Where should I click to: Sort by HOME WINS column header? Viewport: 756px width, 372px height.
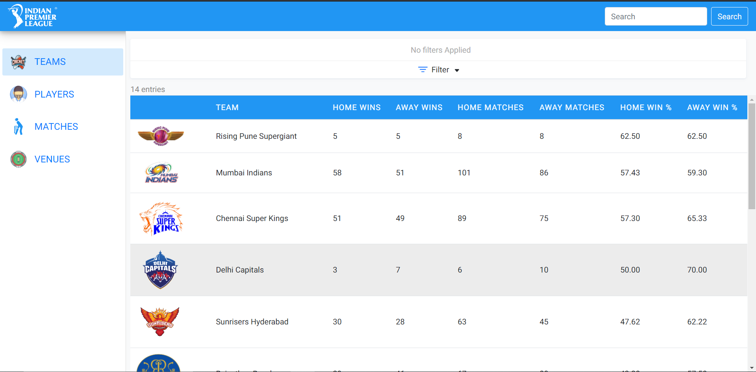[357, 107]
